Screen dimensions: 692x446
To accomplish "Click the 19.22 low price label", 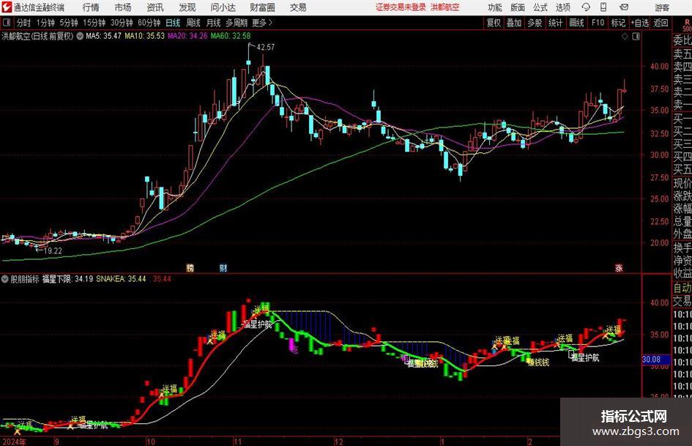I will pyautogui.click(x=53, y=250).
